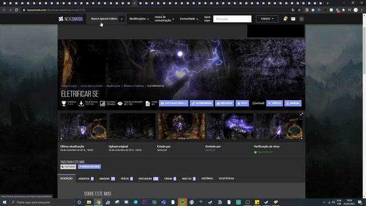The image size is (366, 206).
Task: Click the Texturas tag
Action: (x=68, y=167)
